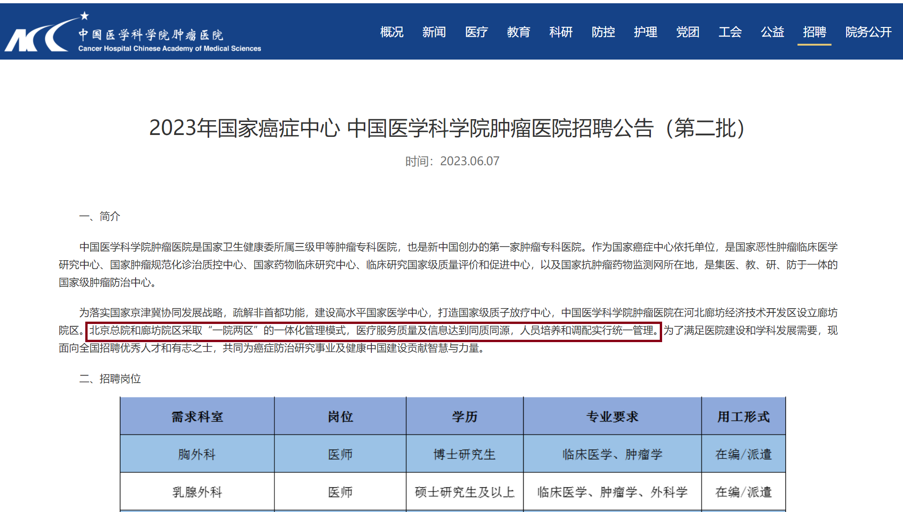Open the 院务公开 menu item
The height and width of the screenshot is (512, 903).
pyautogui.click(x=868, y=32)
